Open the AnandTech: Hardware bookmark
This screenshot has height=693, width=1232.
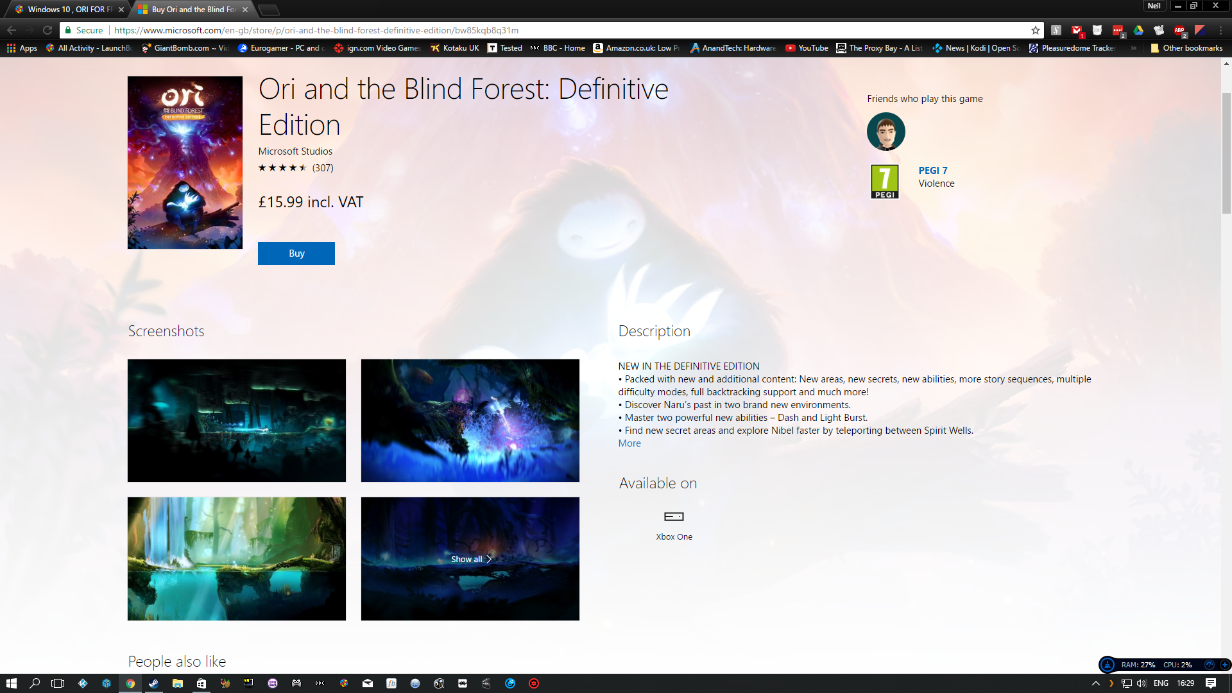tap(733, 48)
